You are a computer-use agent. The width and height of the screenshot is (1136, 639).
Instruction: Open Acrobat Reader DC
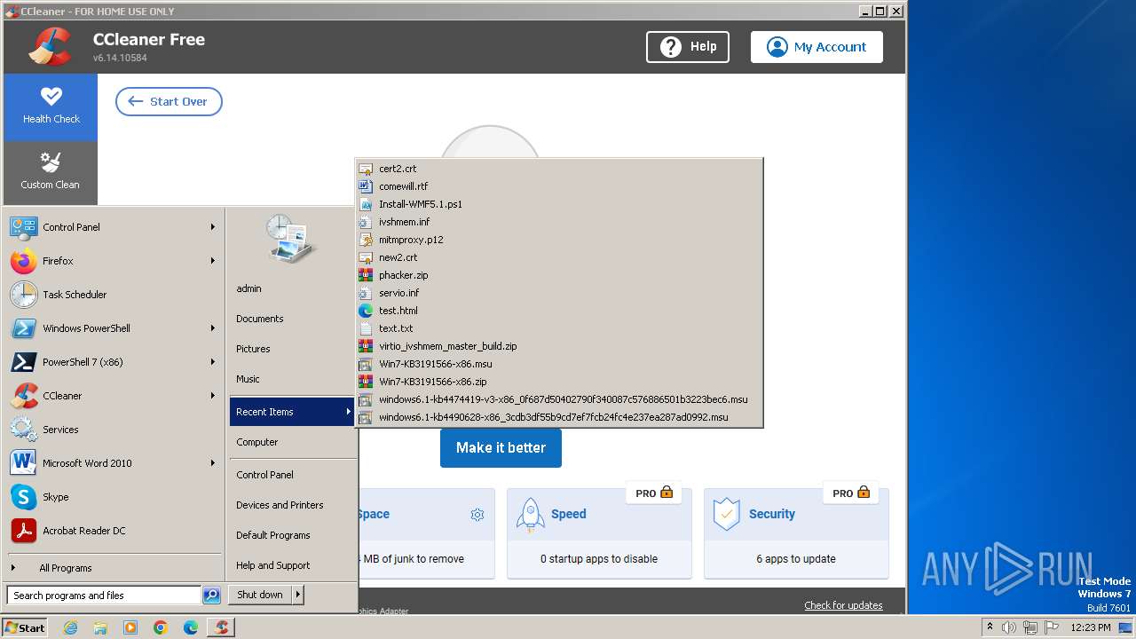pos(114,531)
